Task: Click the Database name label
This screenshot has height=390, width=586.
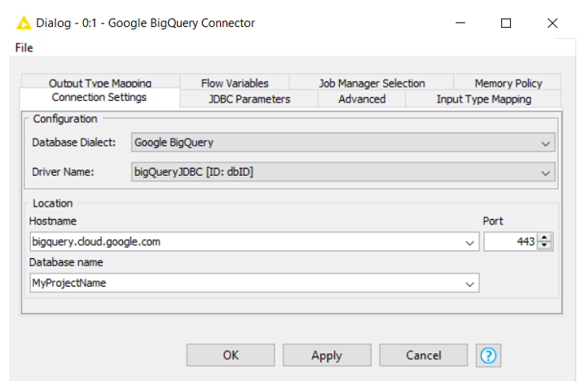Action: pyautogui.click(x=66, y=262)
